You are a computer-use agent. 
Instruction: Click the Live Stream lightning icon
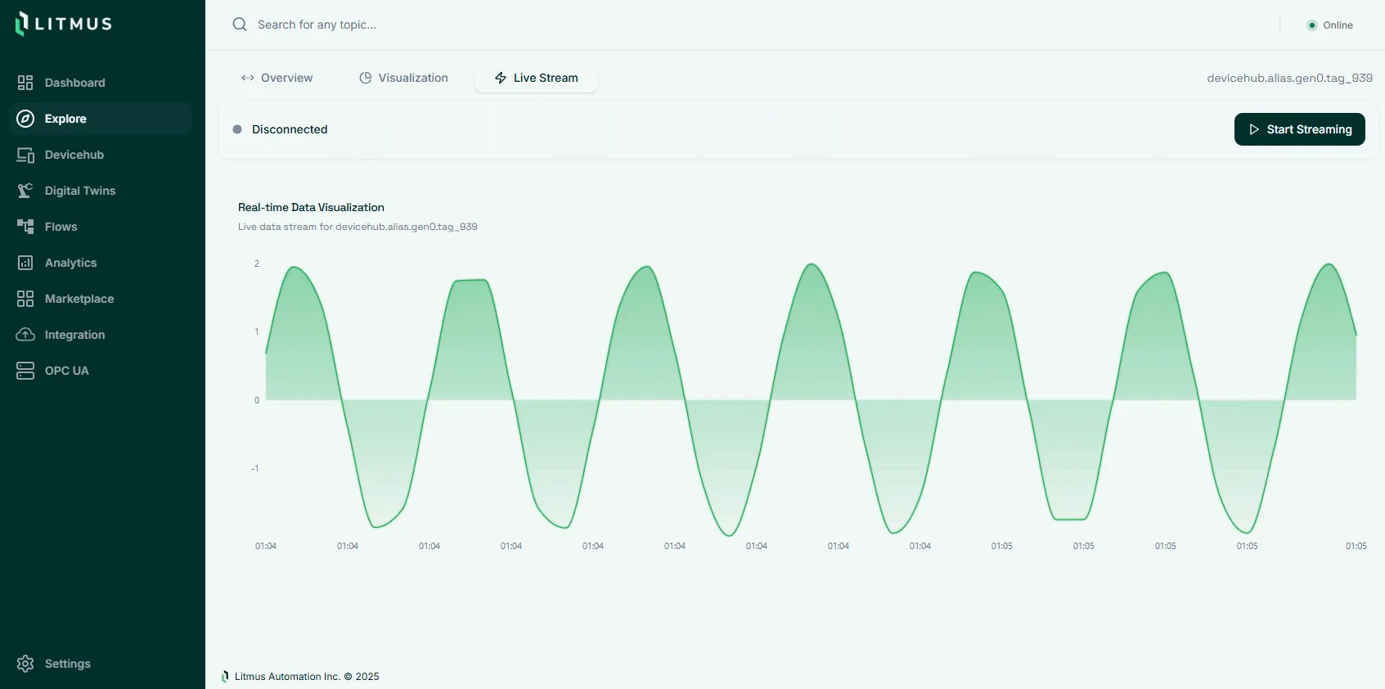[501, 78]
